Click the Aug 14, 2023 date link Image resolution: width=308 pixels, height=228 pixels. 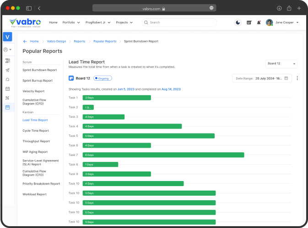click(171, 89)
